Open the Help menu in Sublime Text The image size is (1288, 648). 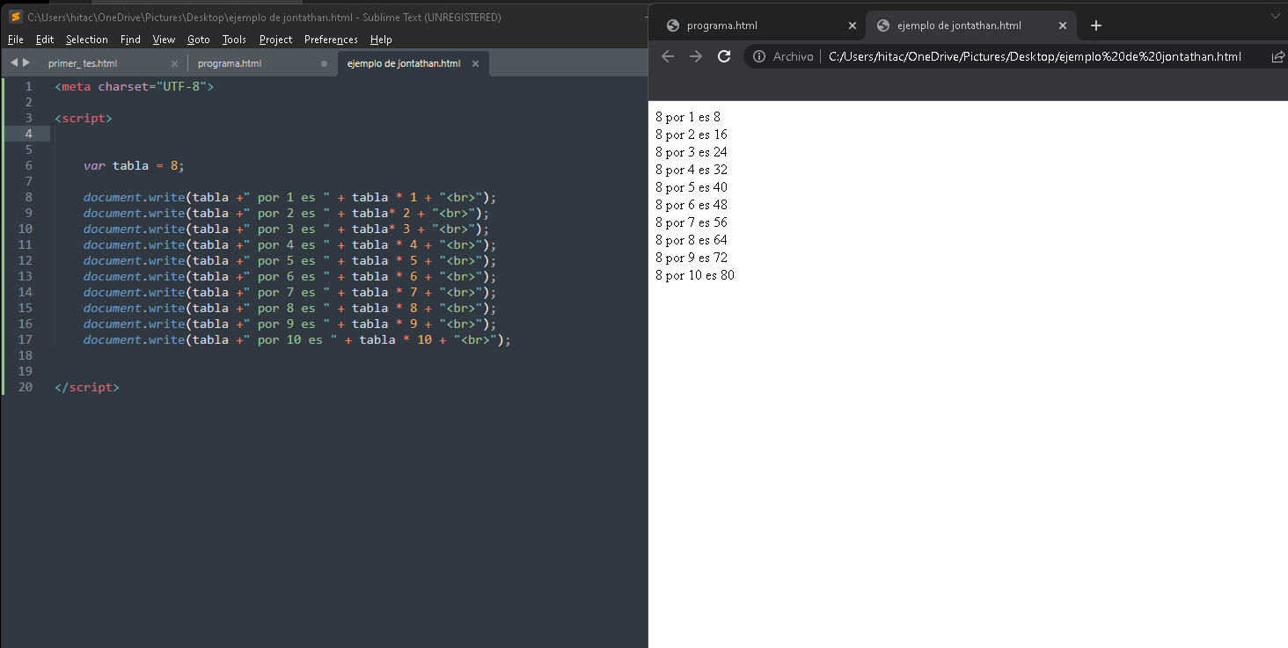[381, 40]
